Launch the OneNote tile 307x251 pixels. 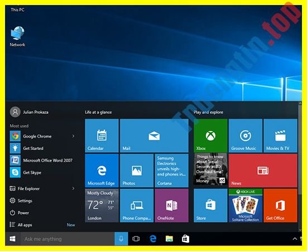click(x=171, y=205)
